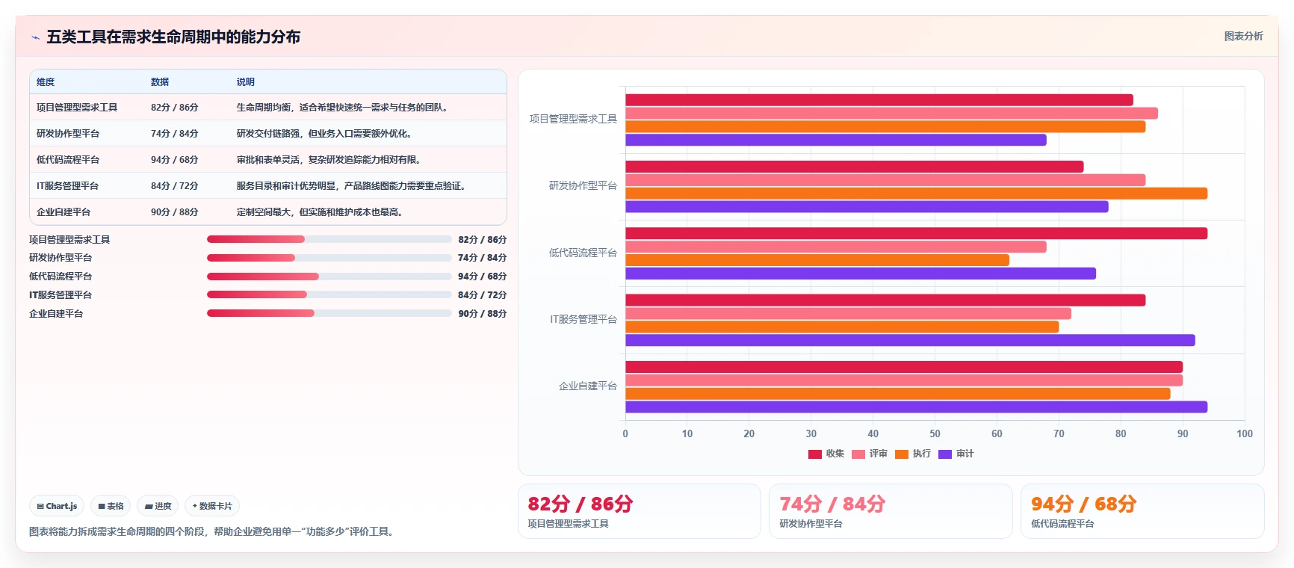This screenshot has height=568, width=1294.
Task: Toggle the 收集 legend item in chart
Action: [826, 454]
